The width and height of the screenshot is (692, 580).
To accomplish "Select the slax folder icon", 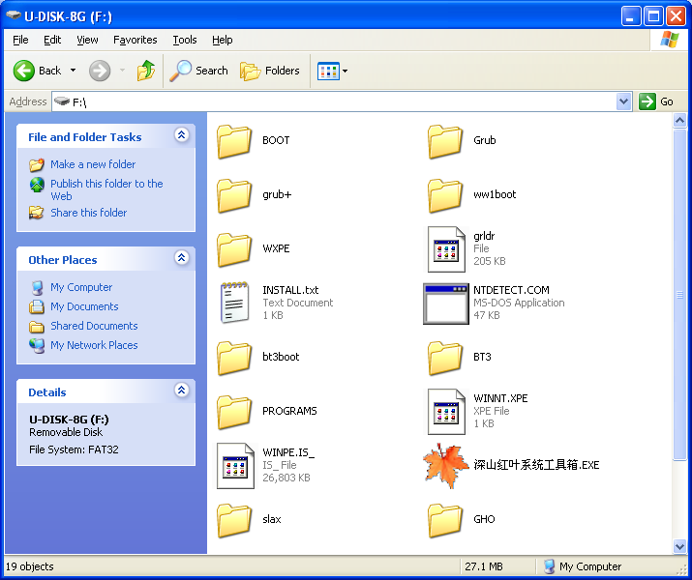I will 234,520.
